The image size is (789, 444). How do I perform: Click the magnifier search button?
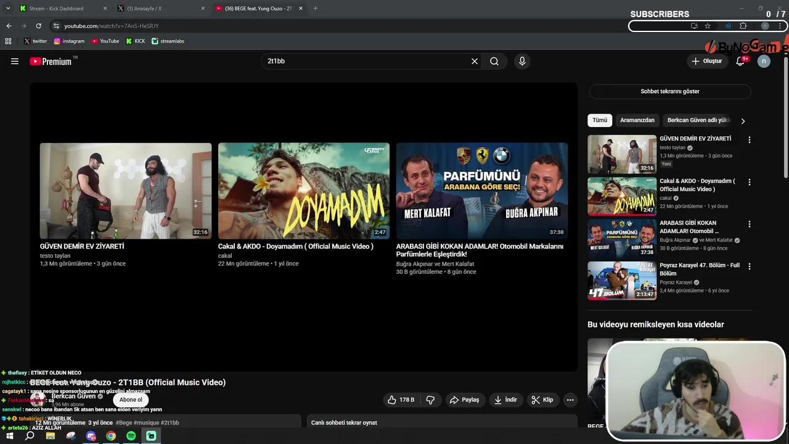(494, 61)
